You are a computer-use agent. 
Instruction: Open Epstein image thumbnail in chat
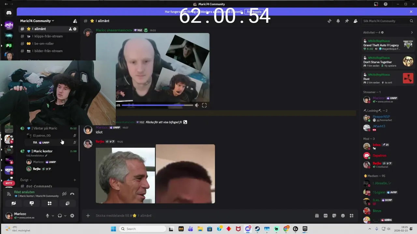coord(125,175)
